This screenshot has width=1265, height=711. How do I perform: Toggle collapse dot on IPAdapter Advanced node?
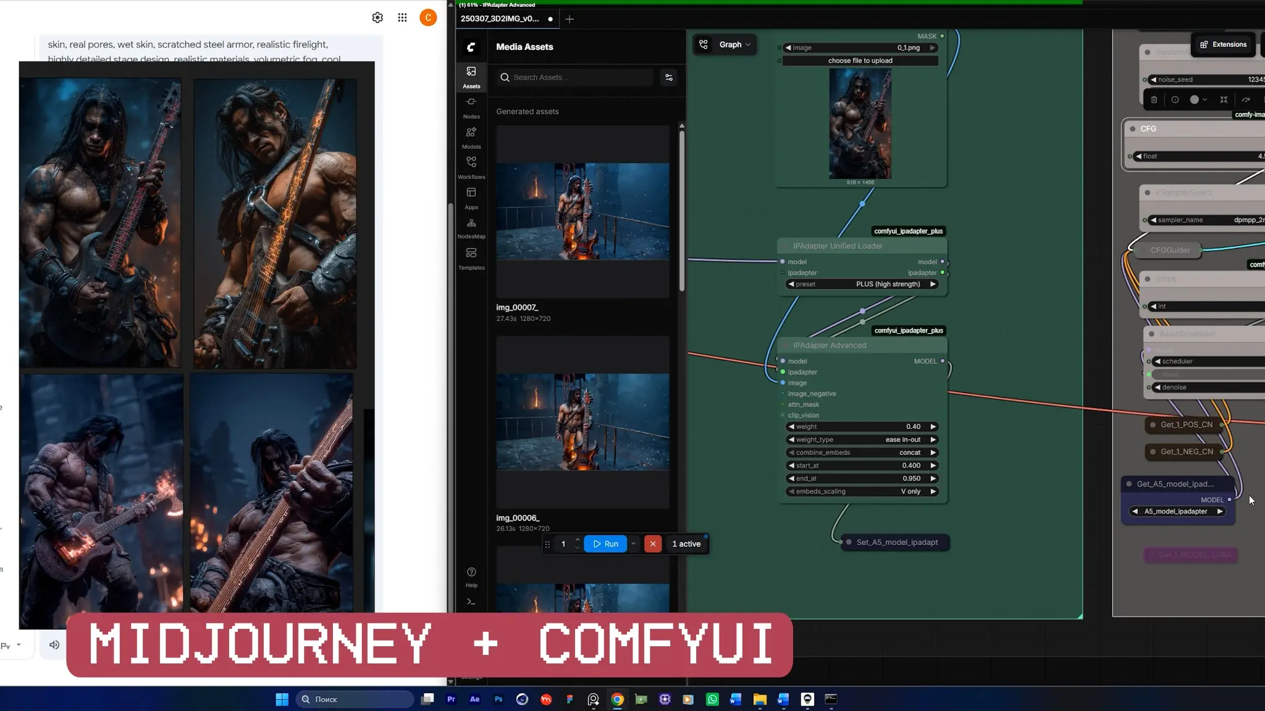786,346
